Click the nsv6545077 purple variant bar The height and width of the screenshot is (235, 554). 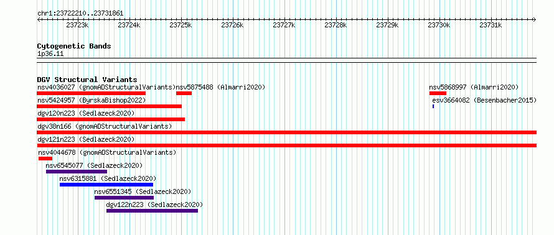click(x=77, y=172)
